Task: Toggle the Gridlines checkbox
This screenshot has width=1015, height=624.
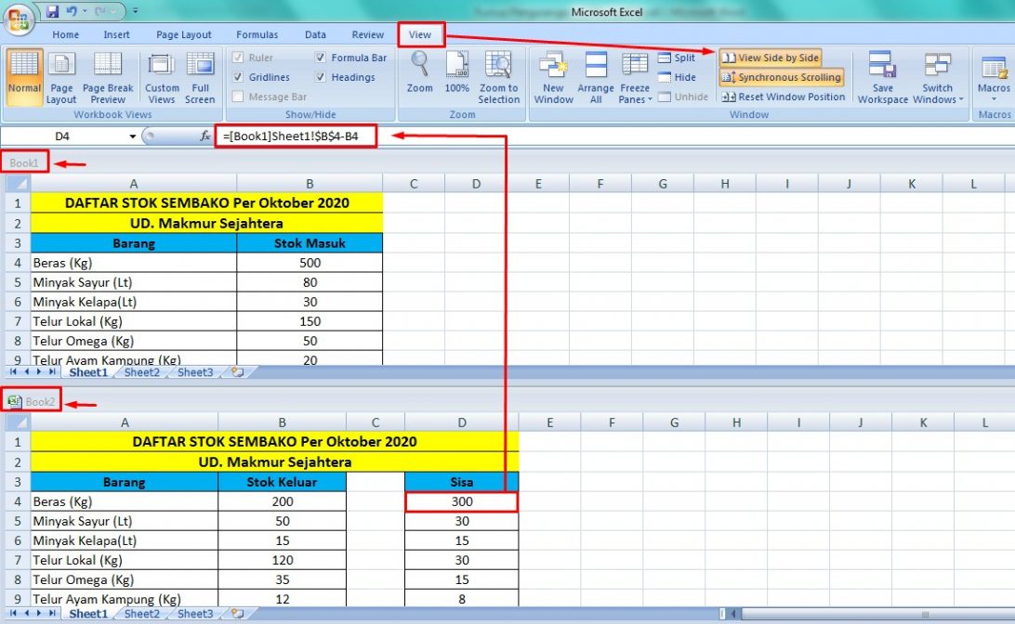Action: [239, 78]
